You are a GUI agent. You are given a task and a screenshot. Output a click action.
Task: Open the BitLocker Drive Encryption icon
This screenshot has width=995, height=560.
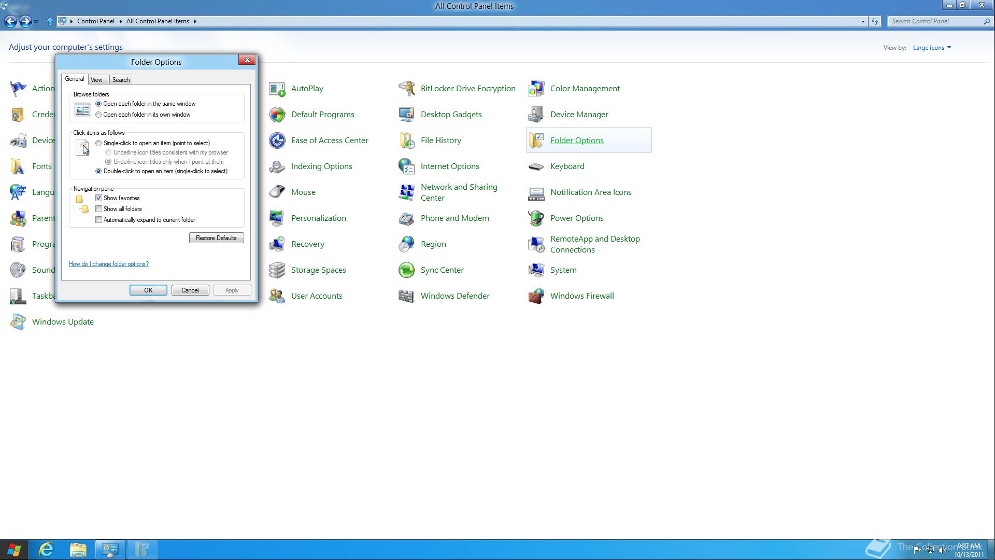point(407,89)
